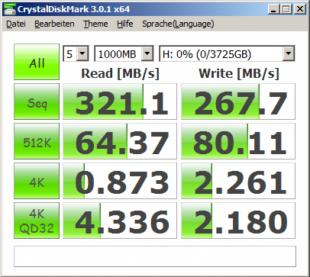Start all benchmarks with the All button
This screenshot has width=310, height=277.
point(37,62)
